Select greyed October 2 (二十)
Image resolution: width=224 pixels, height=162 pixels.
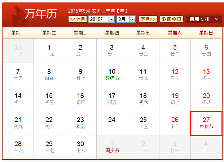point(144,147)
